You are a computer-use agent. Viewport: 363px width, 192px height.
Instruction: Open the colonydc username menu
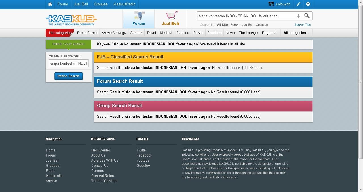pyautogui.click(x=283, y=4)
